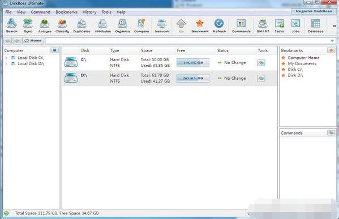Click 'Total: 61.78 GB' text
339x219 pixels.
155,75
